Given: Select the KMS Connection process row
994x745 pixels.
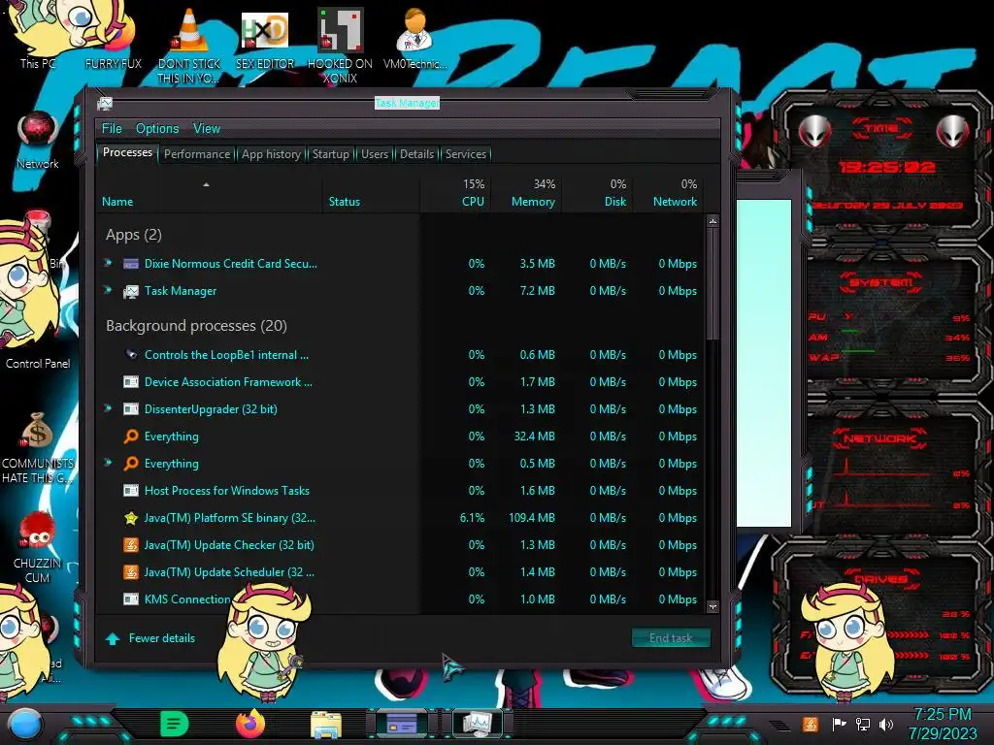Looking at the screenshot, I should (401, 599).
